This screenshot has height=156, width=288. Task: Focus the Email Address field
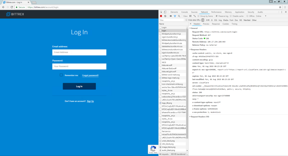click(79, 52)
